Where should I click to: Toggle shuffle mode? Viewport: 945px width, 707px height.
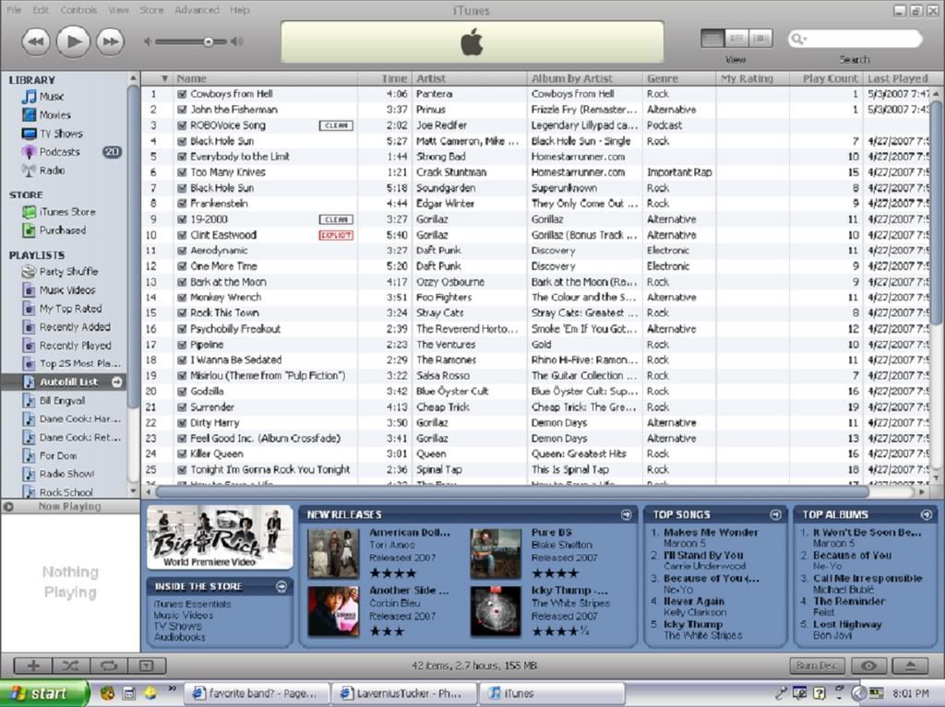click(x=70, y=666)
